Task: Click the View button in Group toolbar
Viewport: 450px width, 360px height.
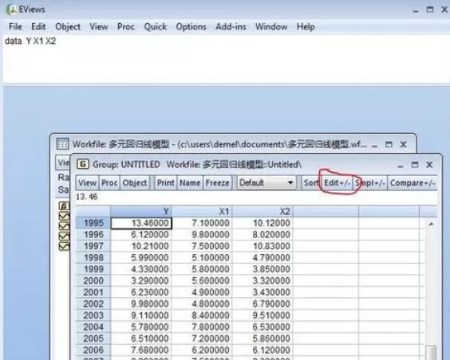Action: coord(87,182)
